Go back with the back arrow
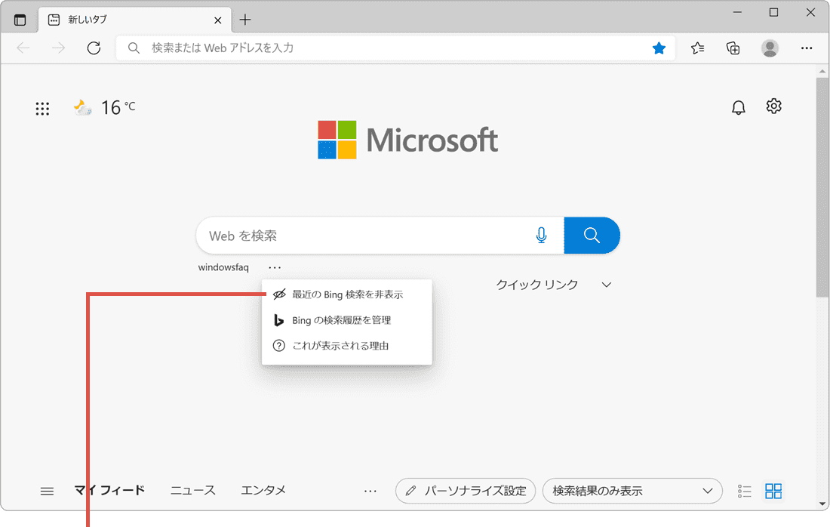 [x=23, y=48]
